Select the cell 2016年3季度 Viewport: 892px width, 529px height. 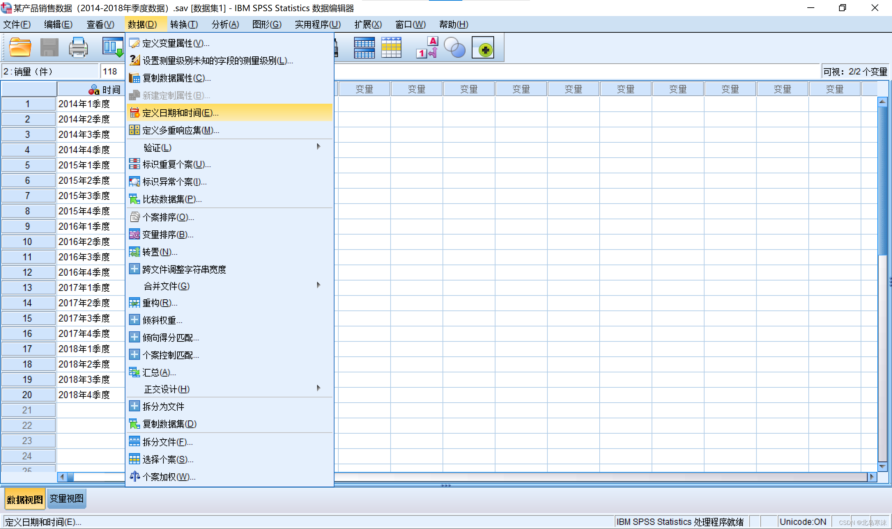tap(91, 257)
